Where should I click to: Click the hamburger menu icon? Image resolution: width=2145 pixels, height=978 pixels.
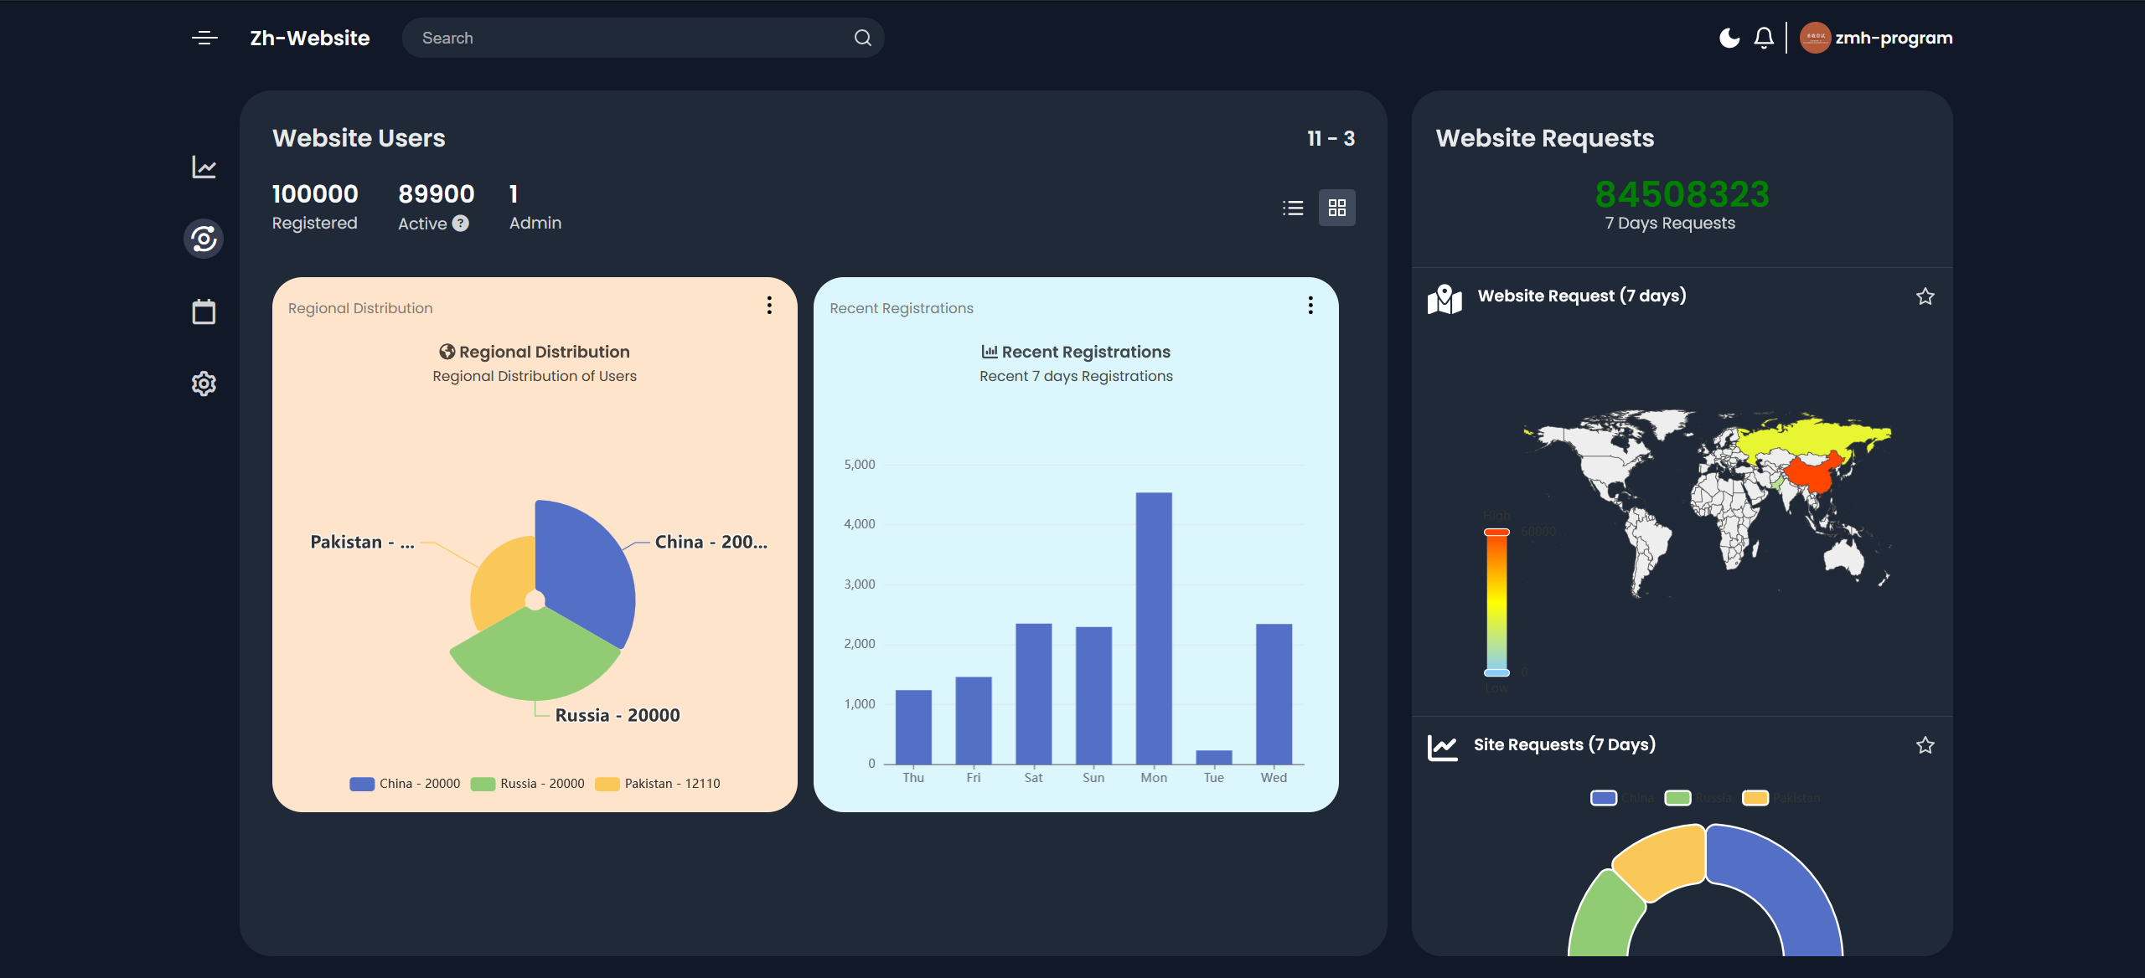pyautogui.click(x=204, y=38)
